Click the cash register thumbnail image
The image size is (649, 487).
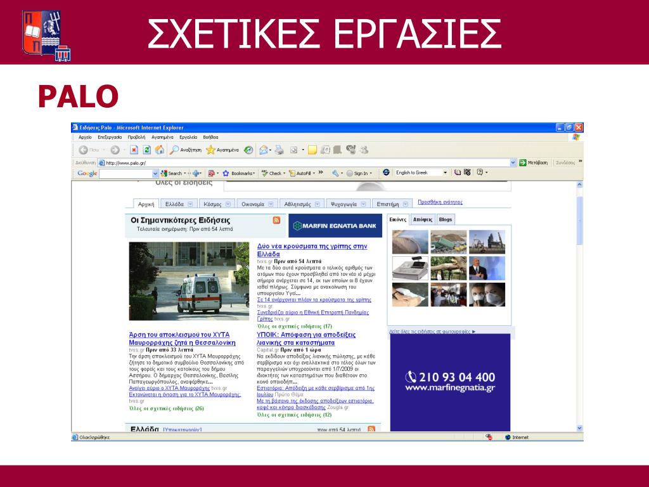pyautogui.click(x=410, y=268)
